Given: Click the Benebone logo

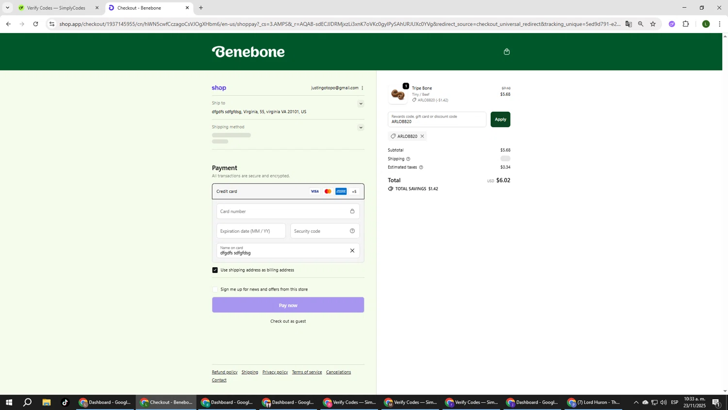Looking at the screenshot, I should tap(248, 51).
